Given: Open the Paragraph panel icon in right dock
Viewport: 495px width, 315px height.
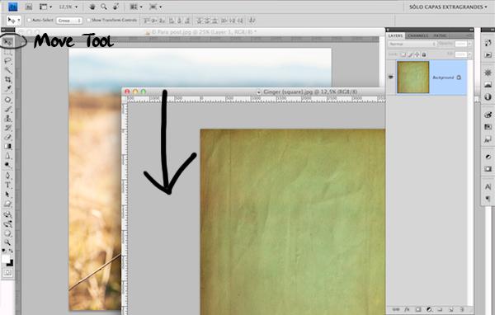Looking at the screenshot, I should click(x=488, y=199).
